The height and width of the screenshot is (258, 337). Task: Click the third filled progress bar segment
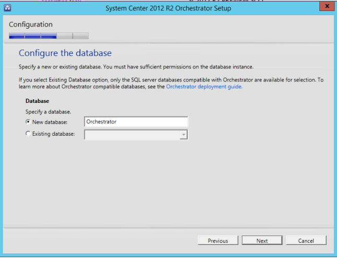(49, 36)
